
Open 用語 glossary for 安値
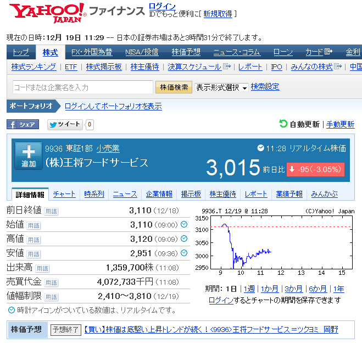(x=34, y=255)
